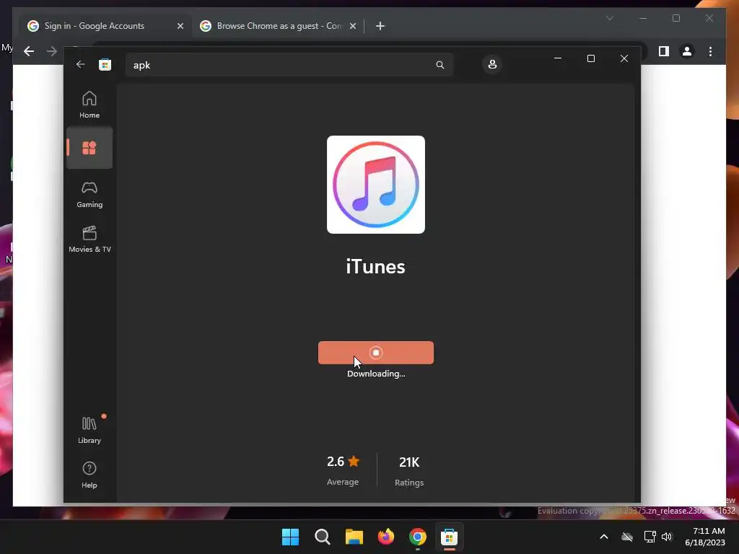The image size is (739, 554).
Task: Open network status tray icon
Action: 650,537
